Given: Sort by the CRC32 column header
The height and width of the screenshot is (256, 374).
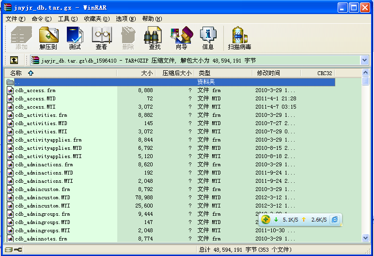Looking at the screenshot, I should [318, 73].
